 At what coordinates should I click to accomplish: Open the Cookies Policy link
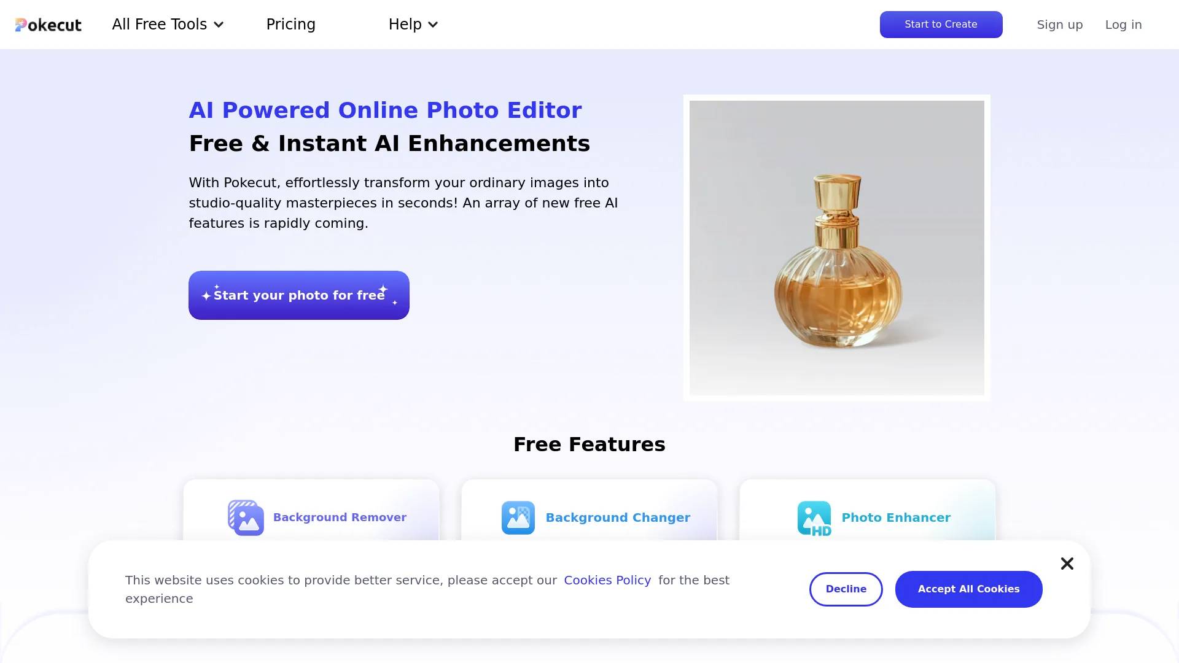pyautogui.click(x=607, y=580)
